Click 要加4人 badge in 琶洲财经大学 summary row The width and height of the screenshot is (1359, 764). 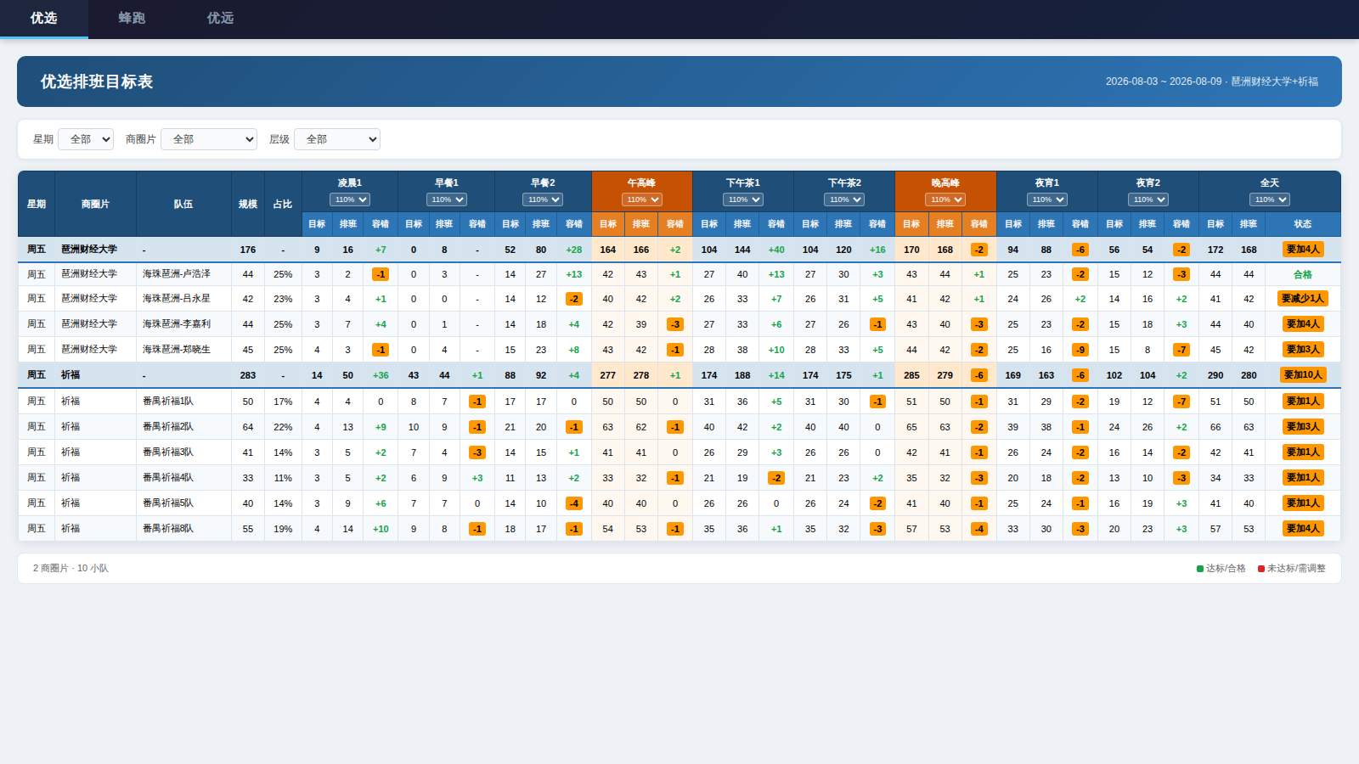[1303, 250]
